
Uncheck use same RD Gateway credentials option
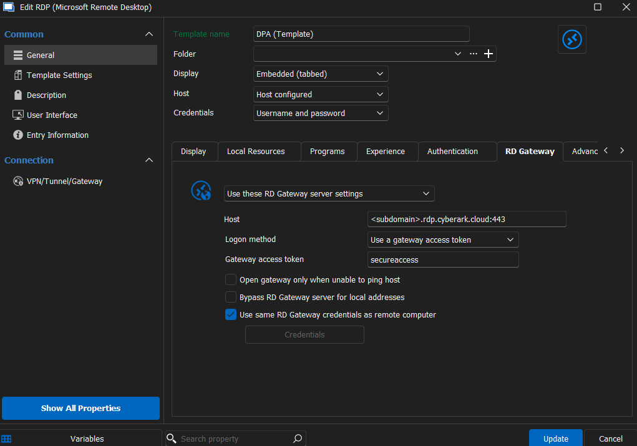point(231,314)
